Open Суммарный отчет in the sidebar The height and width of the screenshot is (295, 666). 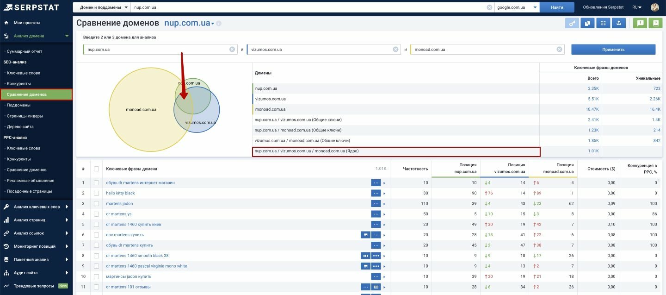point(25,51)
